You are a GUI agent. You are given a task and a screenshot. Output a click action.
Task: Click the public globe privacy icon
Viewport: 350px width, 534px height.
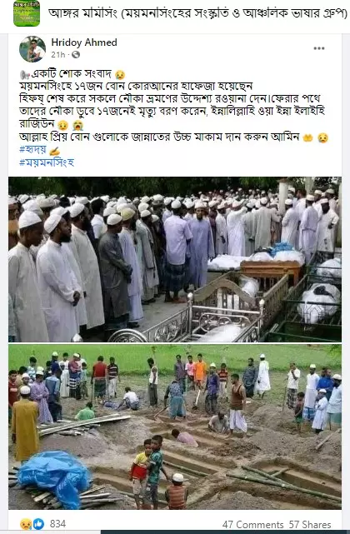point(76,54)
